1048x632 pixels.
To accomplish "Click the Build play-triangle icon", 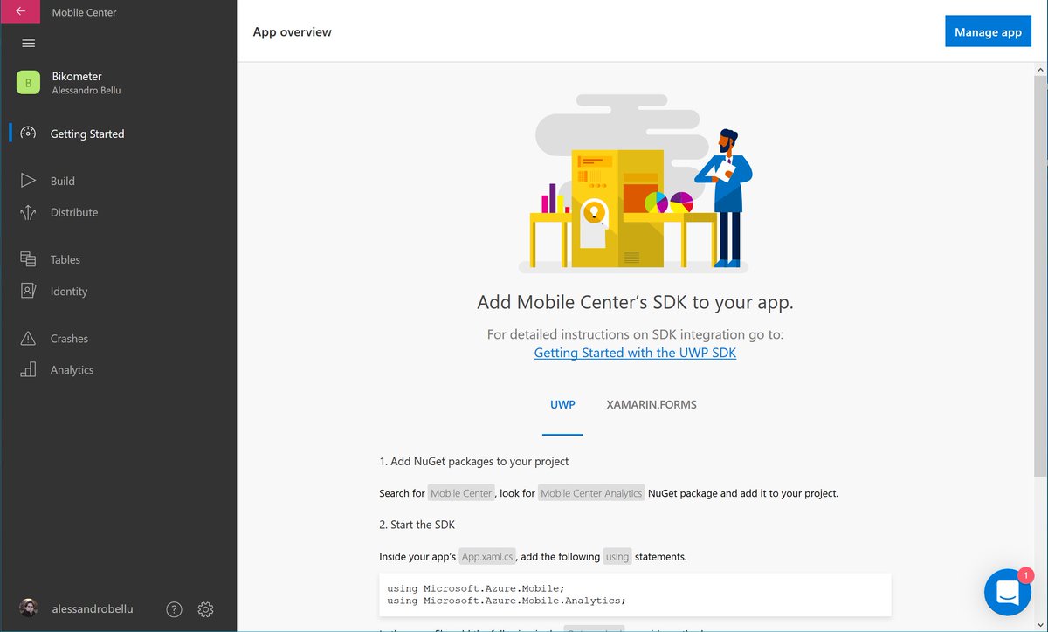I will tap(28, 181).
